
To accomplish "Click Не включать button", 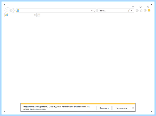I will click(x=121, y=108).
